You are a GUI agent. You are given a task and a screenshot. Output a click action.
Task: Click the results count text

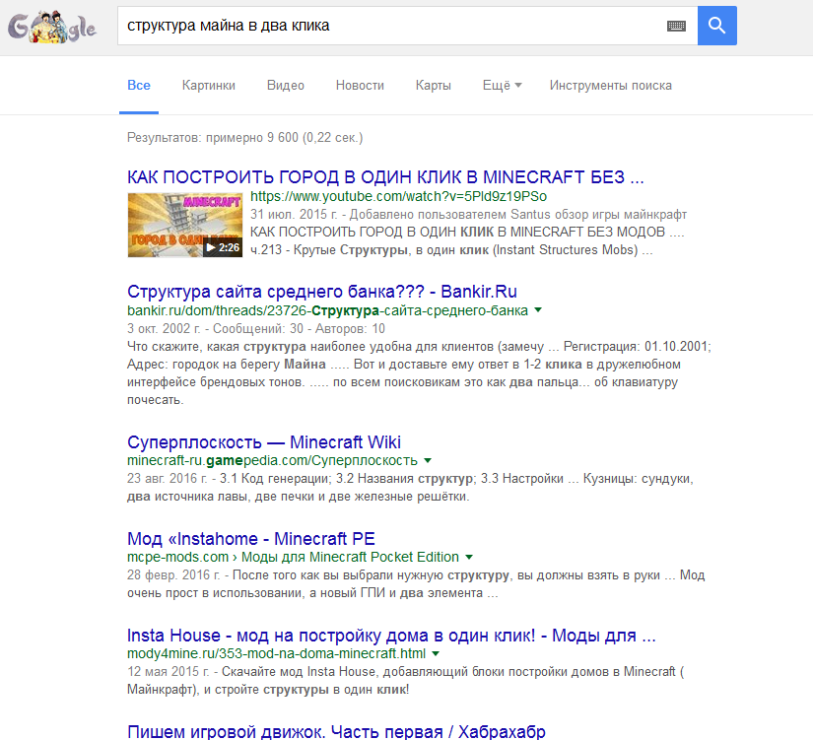click(244, 137)
